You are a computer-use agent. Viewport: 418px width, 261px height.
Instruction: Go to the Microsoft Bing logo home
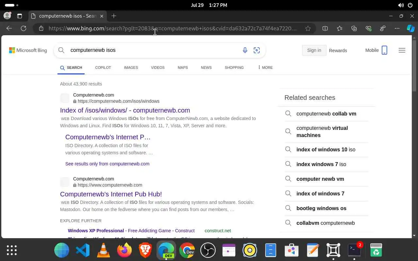click(28, 50)
